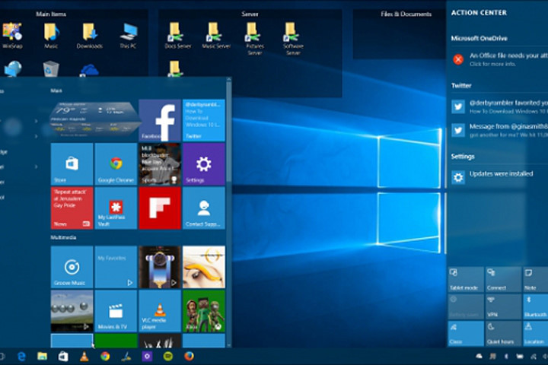Open the Contact Support tile
The width and height of the screenshot is (548, 365).
pos(204,208)
